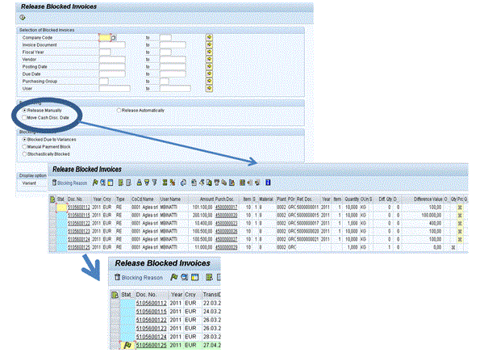Click released flag status on row 5105600125, enlarged list

click(x=127, y=345)
